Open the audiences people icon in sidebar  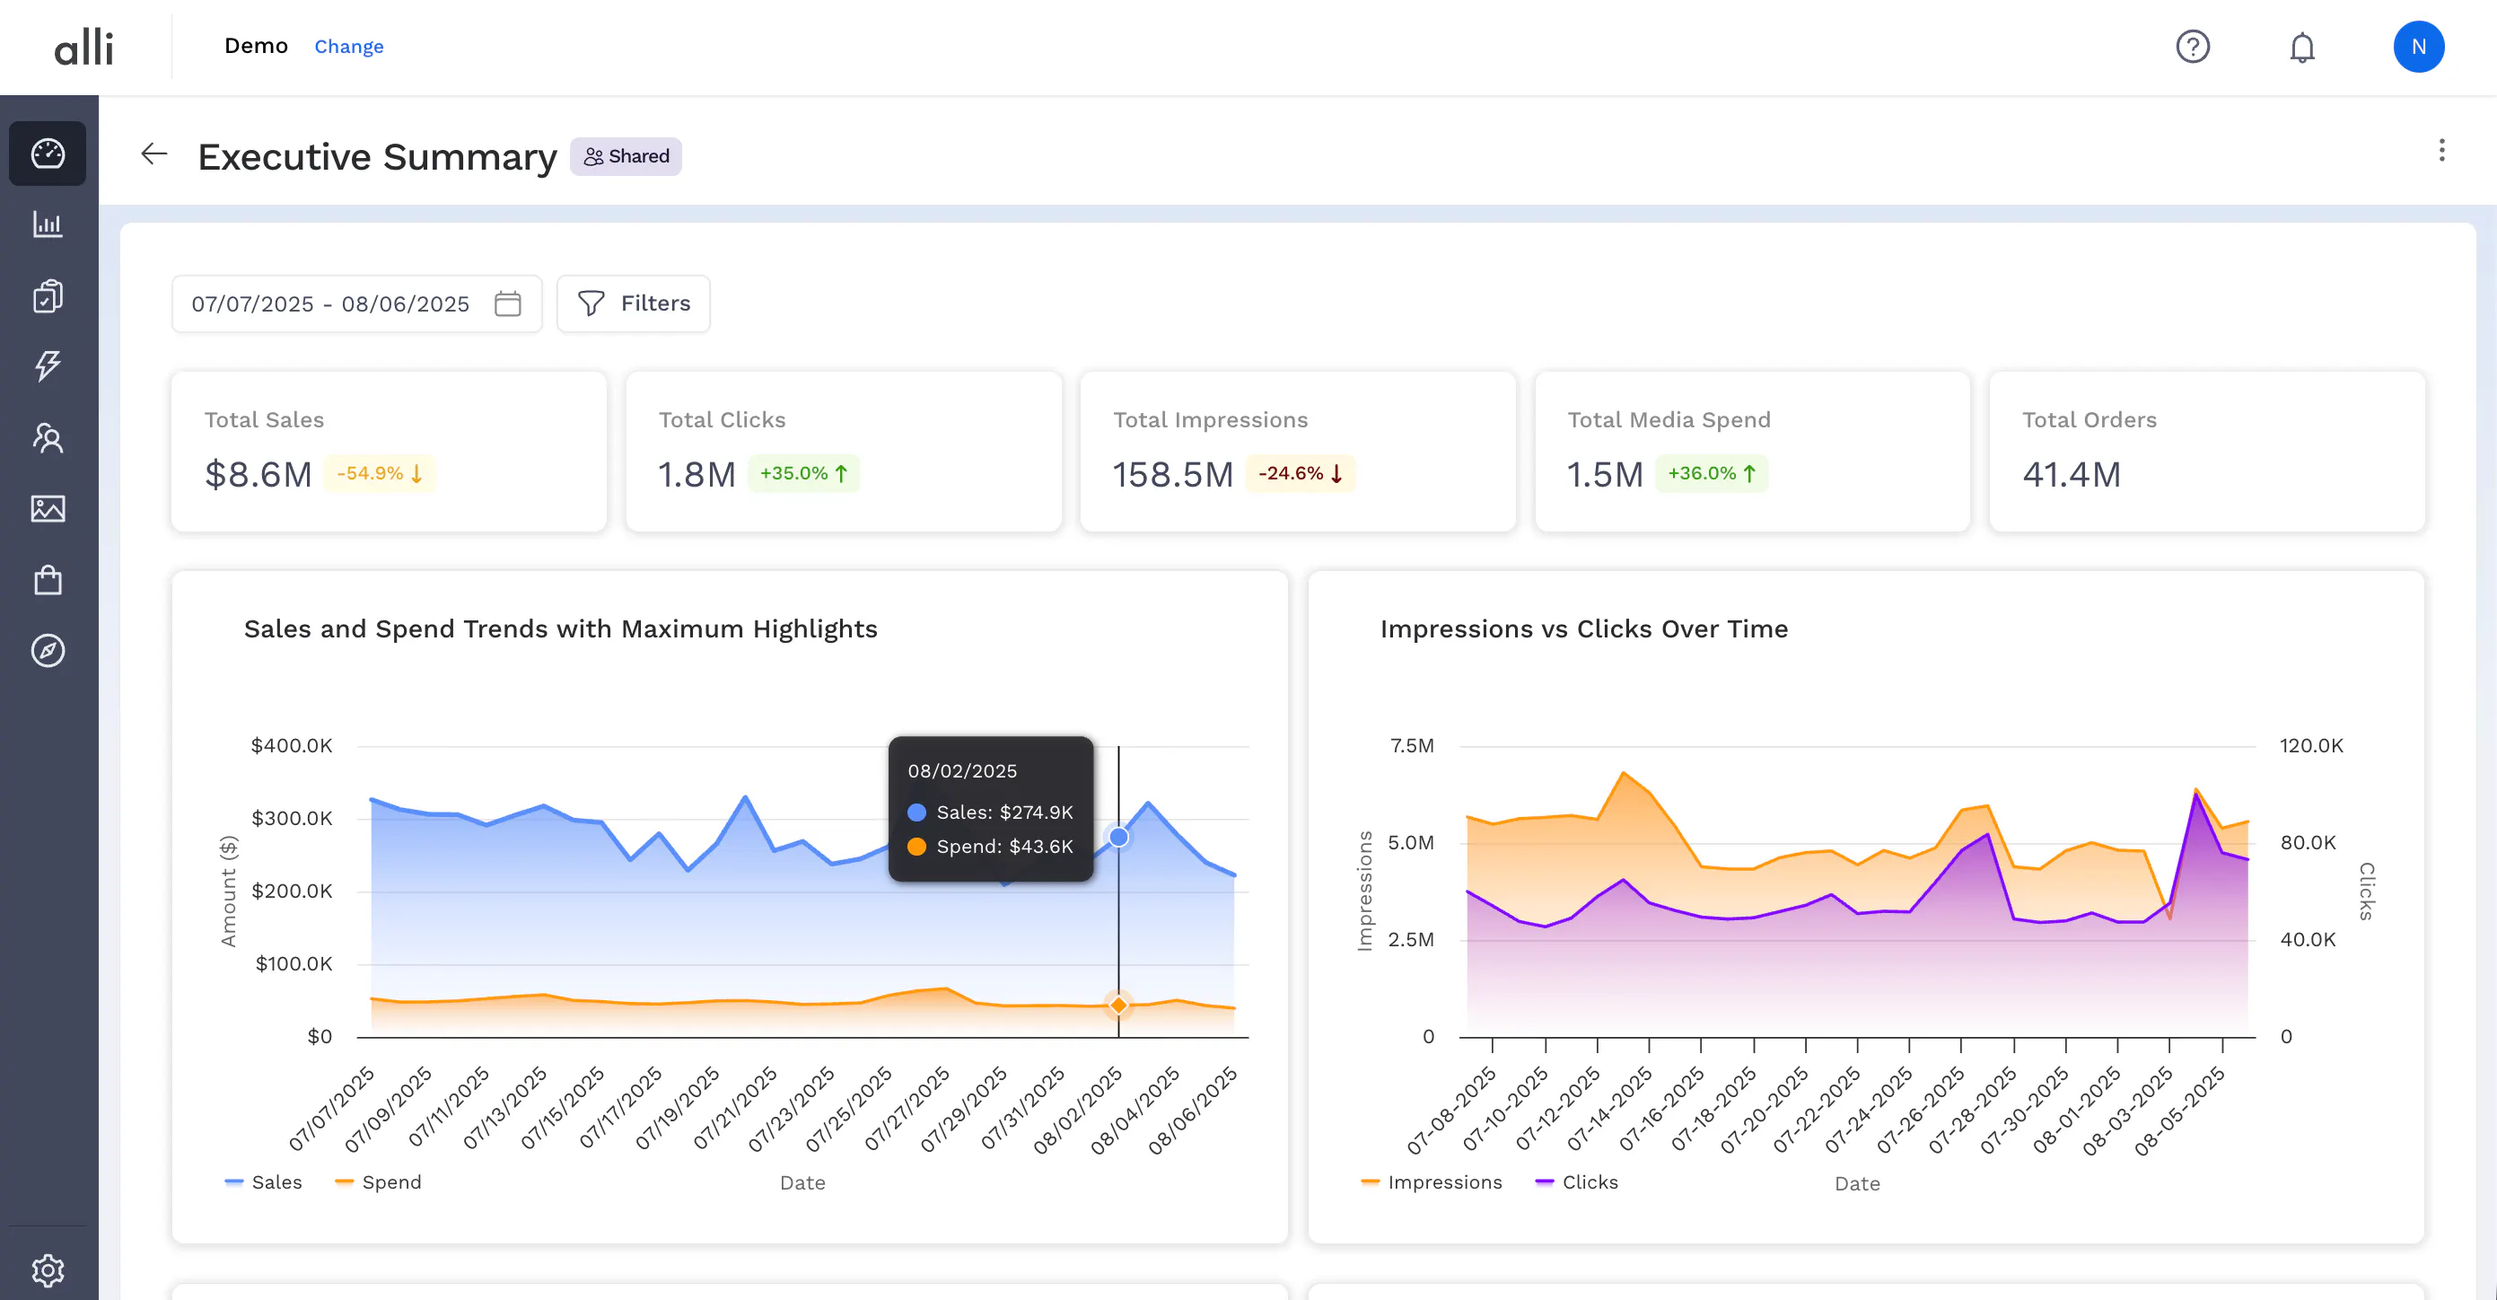[x=48, y=438]
